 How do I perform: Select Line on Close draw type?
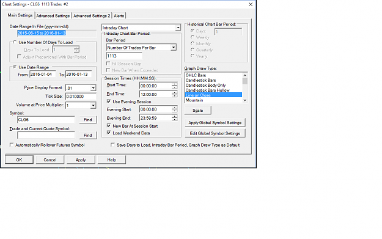pyautogui.click(x=213, y=95)
